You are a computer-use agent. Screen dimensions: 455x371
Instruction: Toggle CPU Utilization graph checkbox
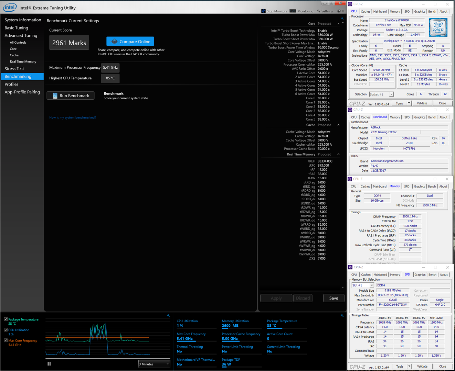tap(6, 330)
